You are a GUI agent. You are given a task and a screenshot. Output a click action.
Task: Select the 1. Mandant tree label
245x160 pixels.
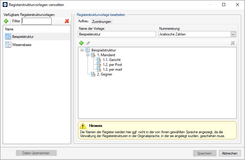coord(106,55)
